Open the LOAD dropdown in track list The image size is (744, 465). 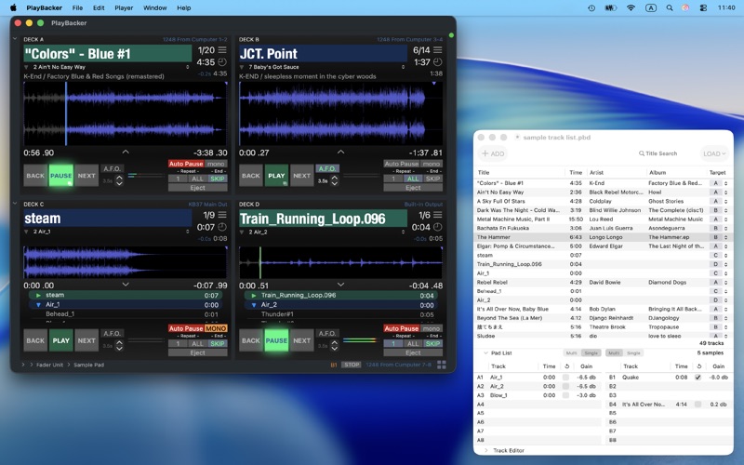[714, 153]
